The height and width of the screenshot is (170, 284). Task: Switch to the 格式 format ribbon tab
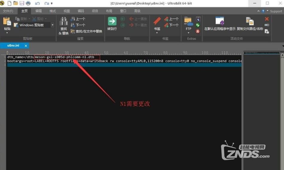(53, 11)
